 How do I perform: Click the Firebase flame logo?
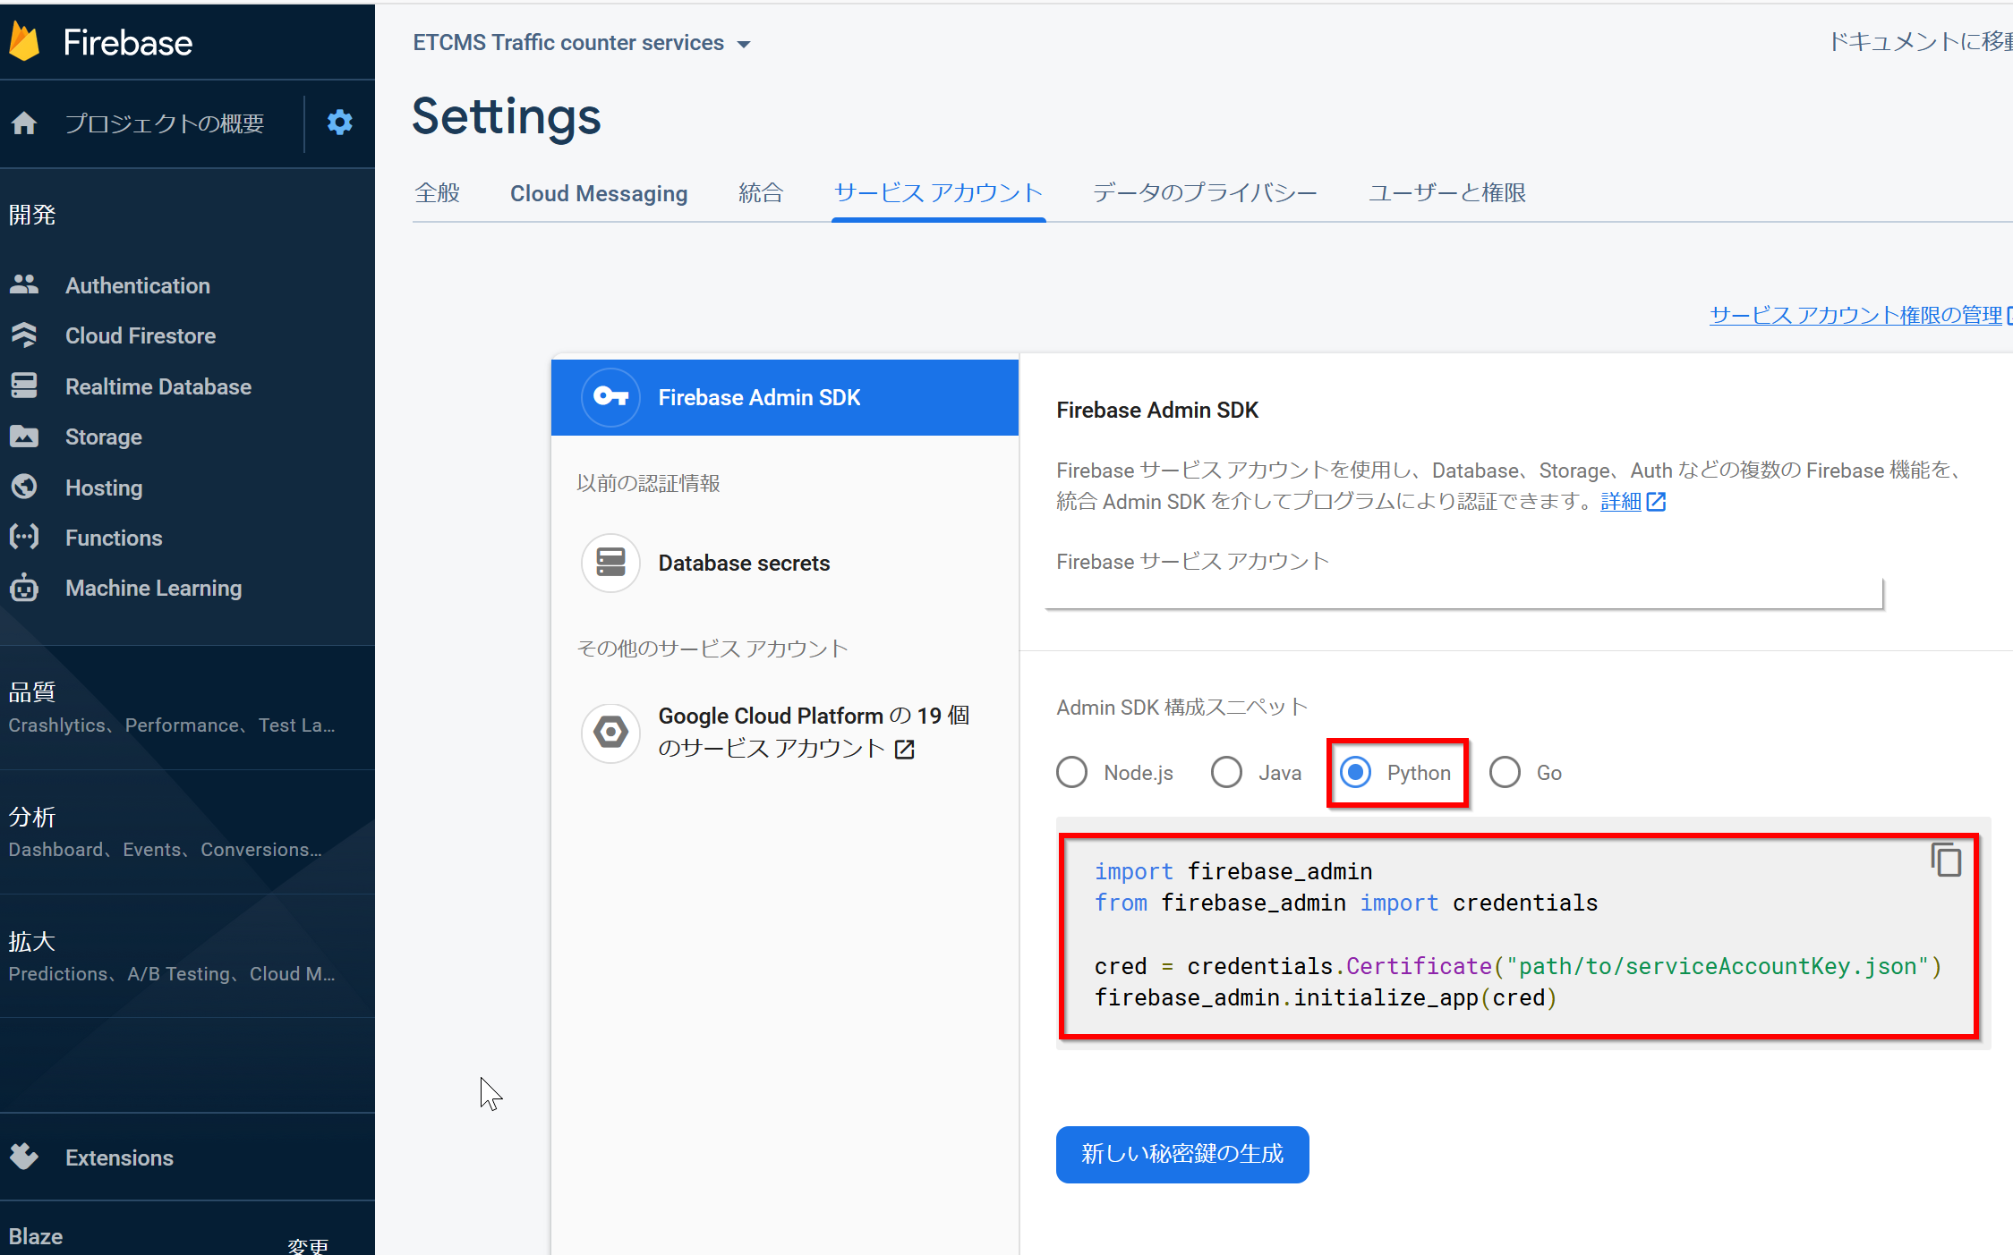(25, 42)
